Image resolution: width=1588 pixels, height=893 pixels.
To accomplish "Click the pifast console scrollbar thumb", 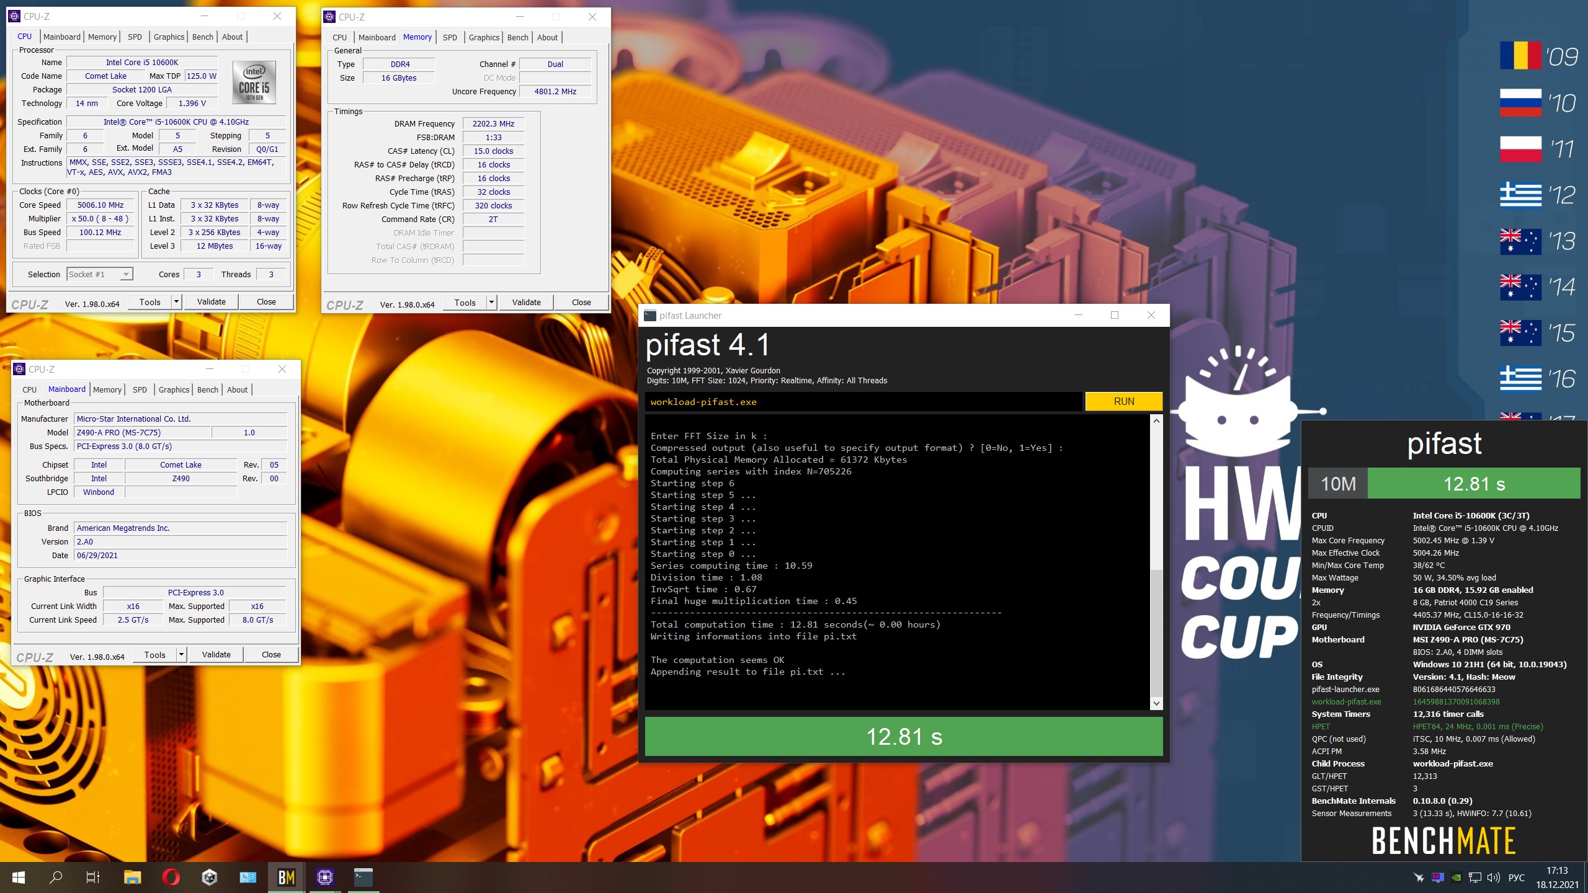I will (1156, 633).
